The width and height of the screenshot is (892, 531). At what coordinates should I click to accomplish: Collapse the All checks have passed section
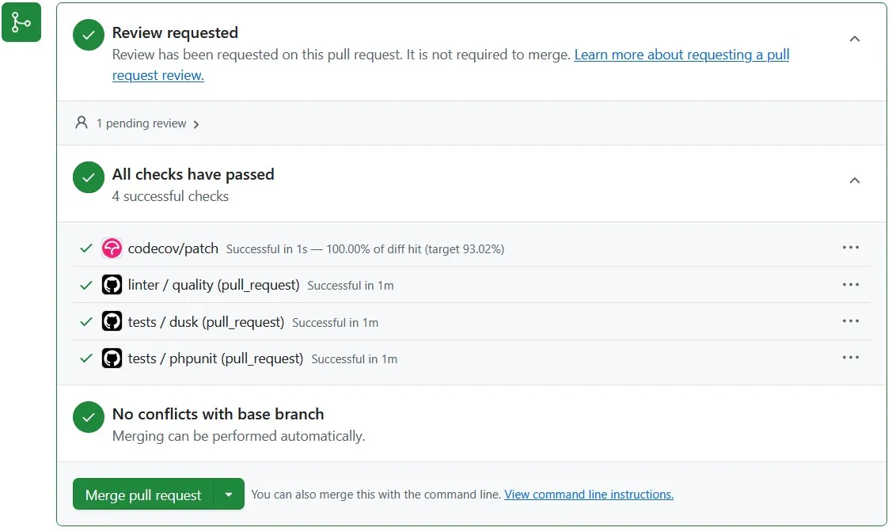854,180
